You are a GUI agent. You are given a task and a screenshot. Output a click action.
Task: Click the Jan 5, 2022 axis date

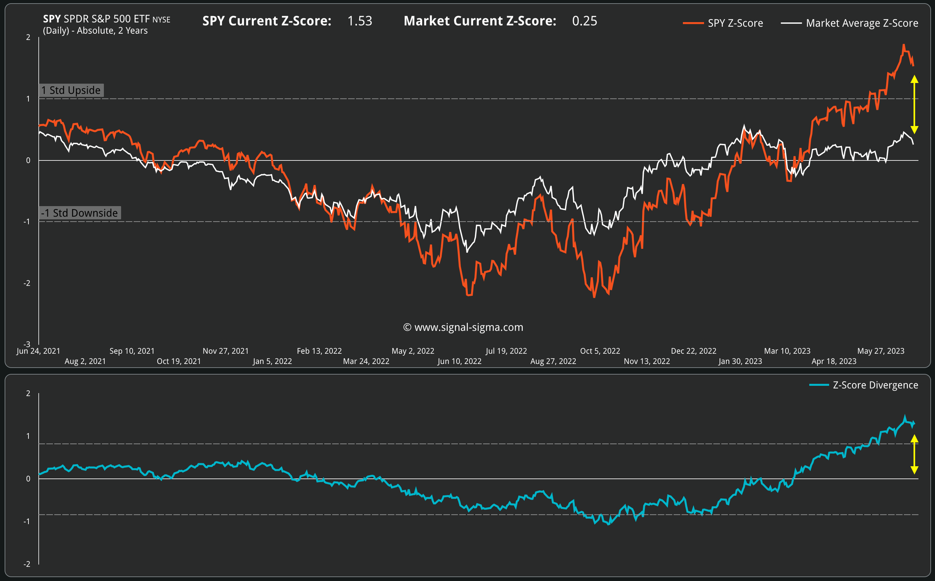coord(272,361)
